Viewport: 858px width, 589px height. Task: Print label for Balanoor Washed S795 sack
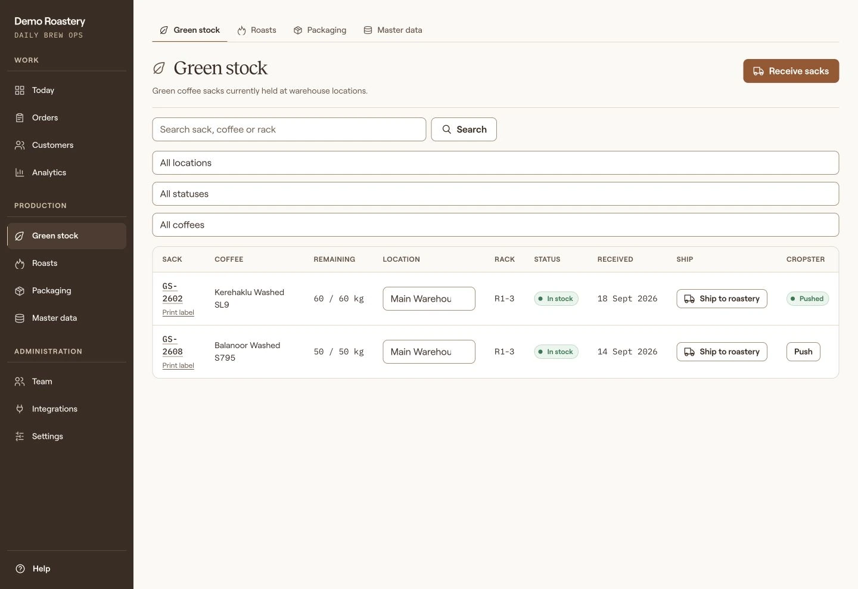(178, 365)
